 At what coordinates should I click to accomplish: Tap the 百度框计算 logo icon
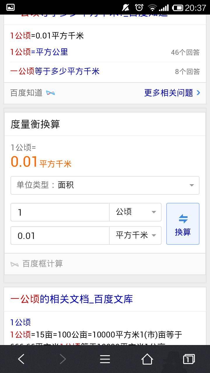tap(15, 264)
